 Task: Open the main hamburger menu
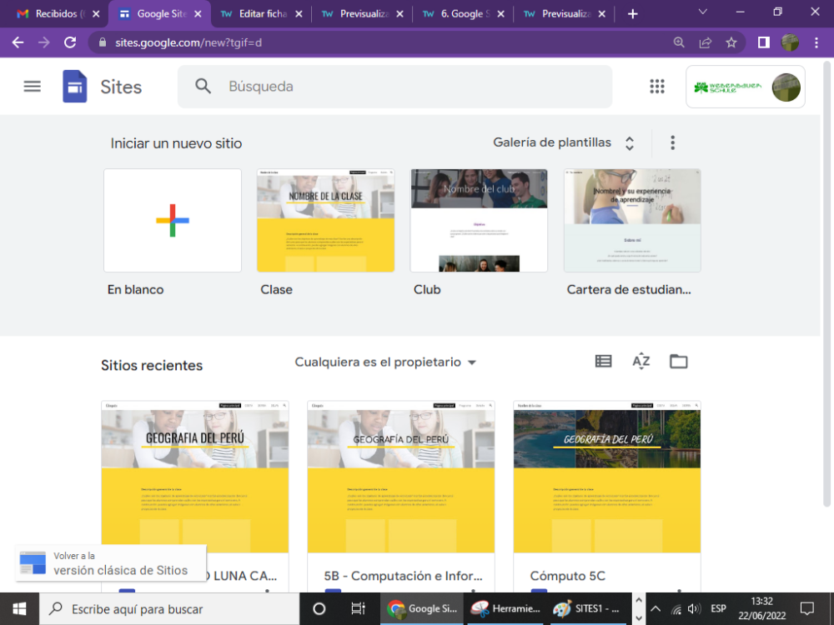pyautogui.click(x=32, y=86)
